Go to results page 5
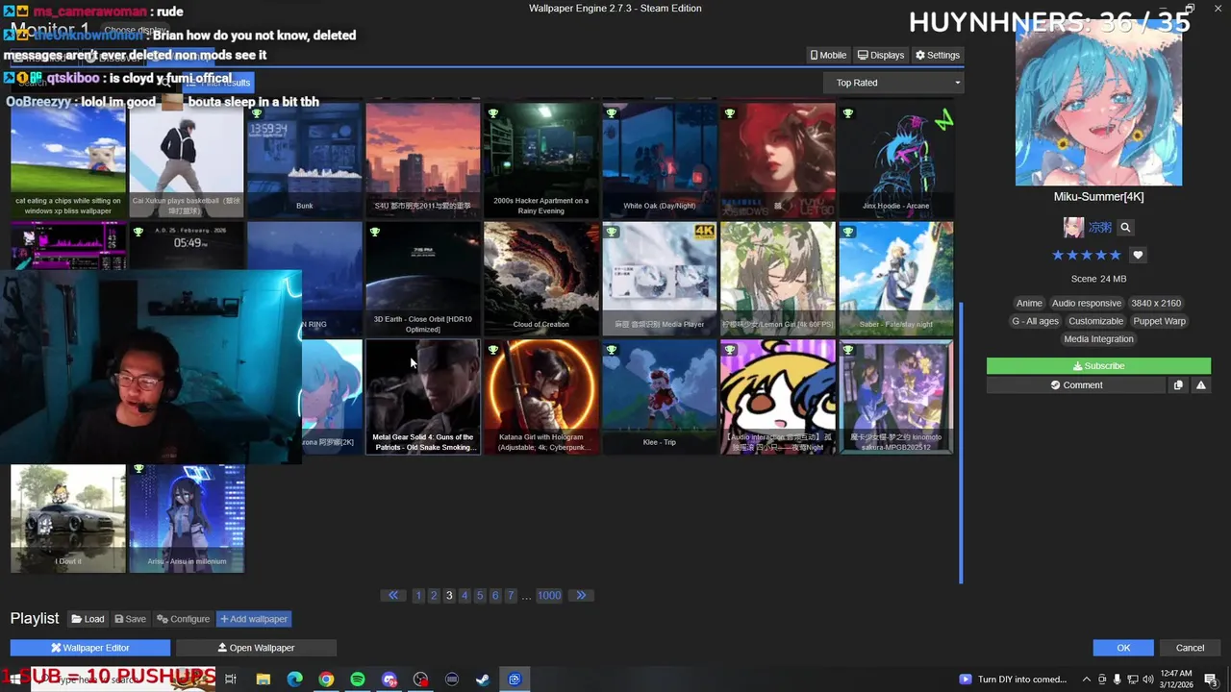This screenshot has height=692, width=1231. [x=480, y=596]
